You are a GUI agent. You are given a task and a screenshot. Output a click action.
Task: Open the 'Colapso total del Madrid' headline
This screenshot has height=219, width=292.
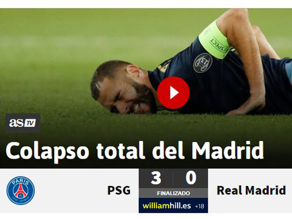pos(135,150)
